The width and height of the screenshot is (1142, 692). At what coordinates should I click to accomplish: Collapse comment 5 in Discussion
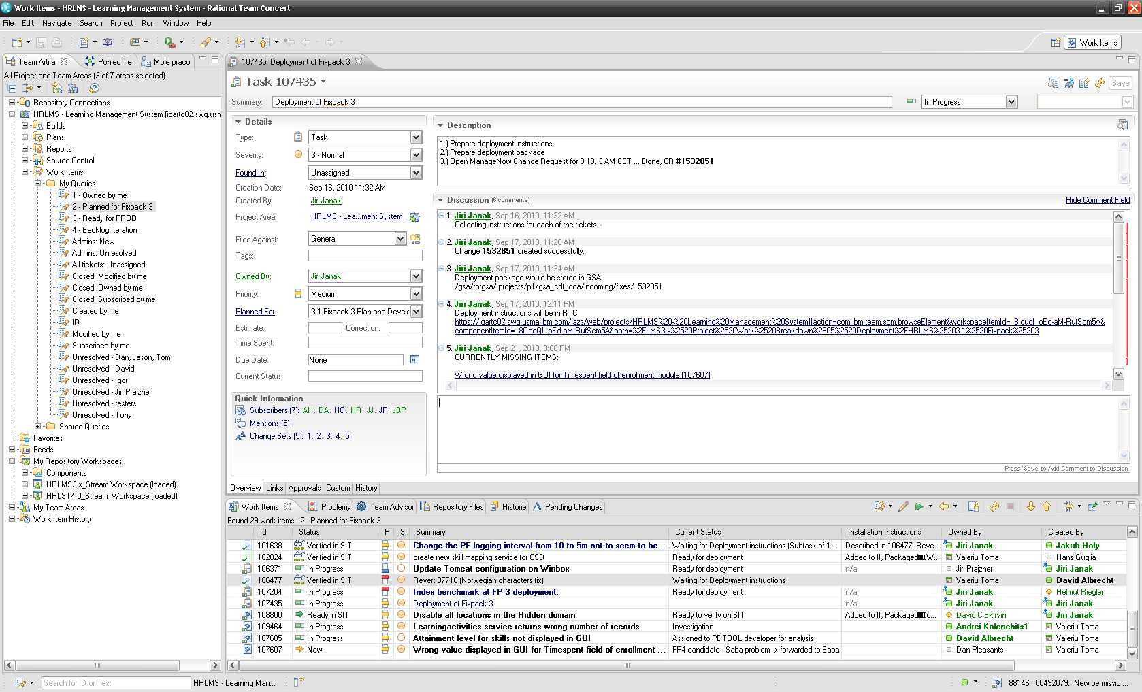click(x=441, y=348)
